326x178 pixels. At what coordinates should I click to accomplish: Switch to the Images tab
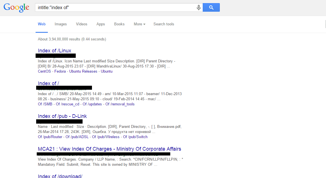pos(61,24)
